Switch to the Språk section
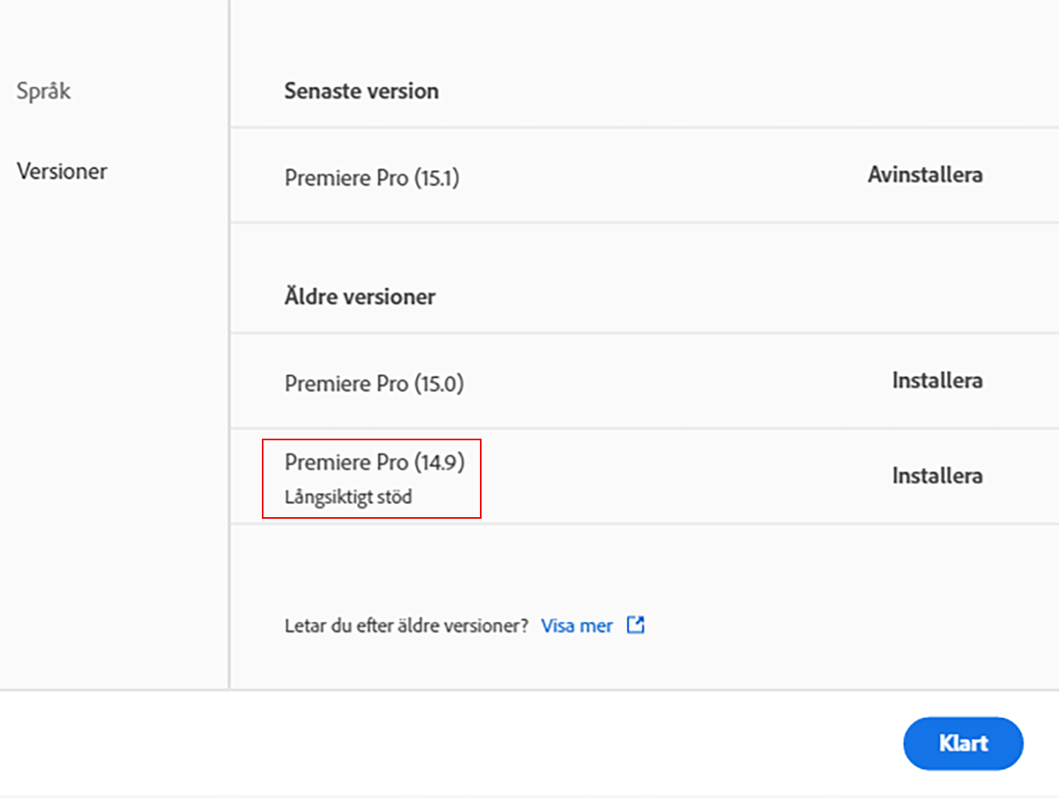 tap(44, 91)
